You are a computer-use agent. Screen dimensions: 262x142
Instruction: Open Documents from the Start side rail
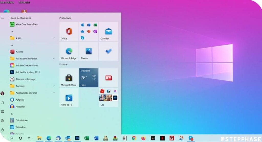tap(2, 102)
